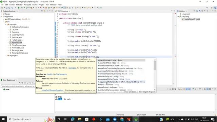Screen dimensions: 217x122
Task: Click the Open Perspective icon
Action: pos(212,8)
